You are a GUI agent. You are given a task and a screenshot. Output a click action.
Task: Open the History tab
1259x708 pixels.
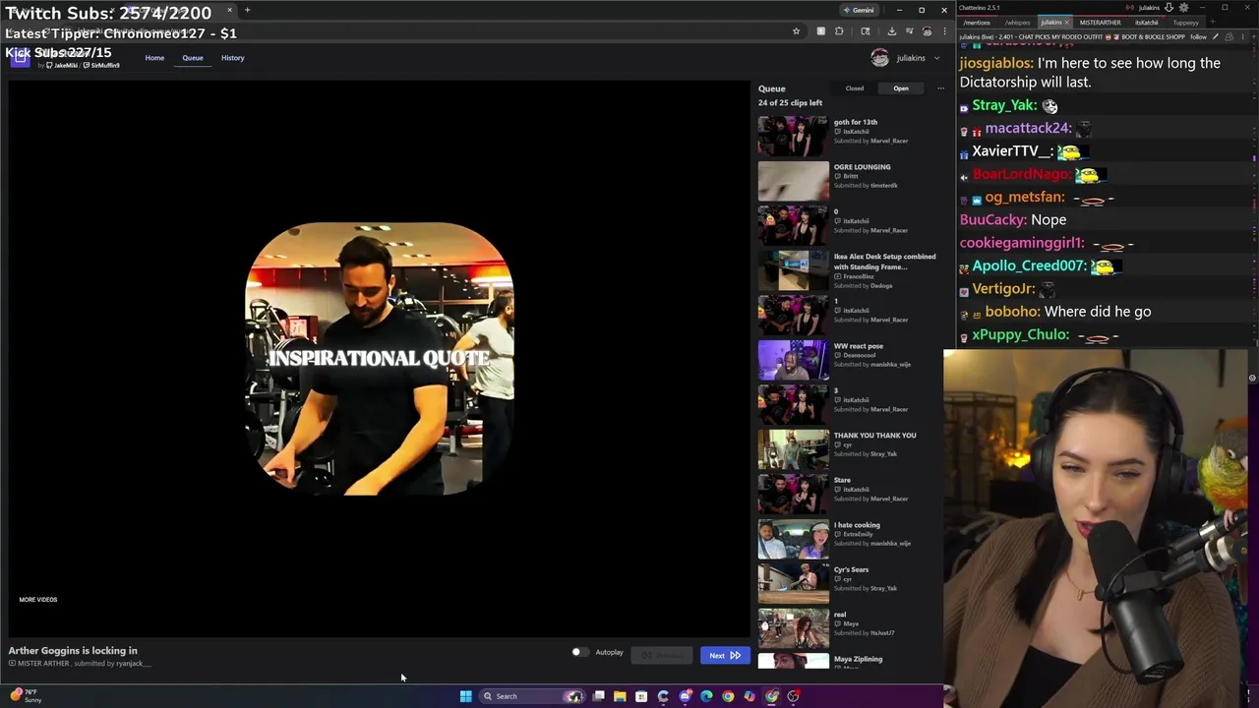(232, 58)
